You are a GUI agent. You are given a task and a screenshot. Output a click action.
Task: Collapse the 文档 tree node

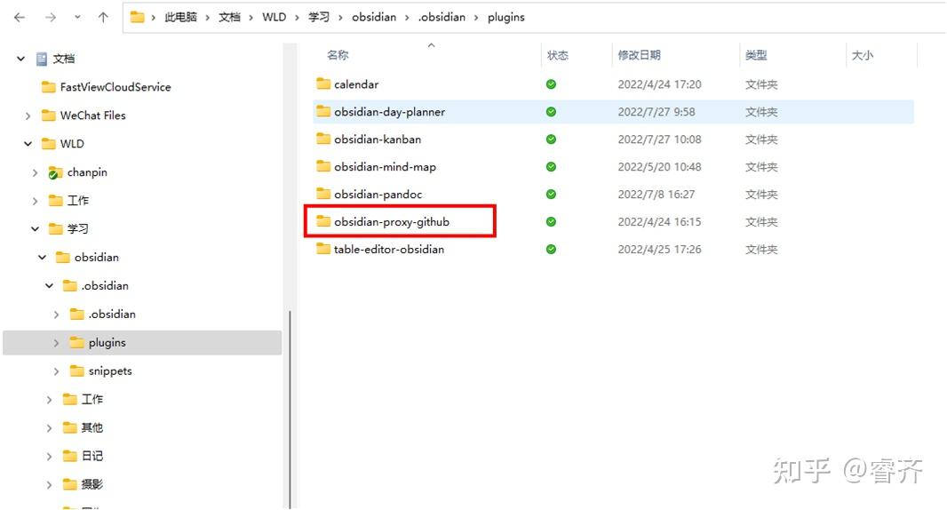tap(21, 59)
